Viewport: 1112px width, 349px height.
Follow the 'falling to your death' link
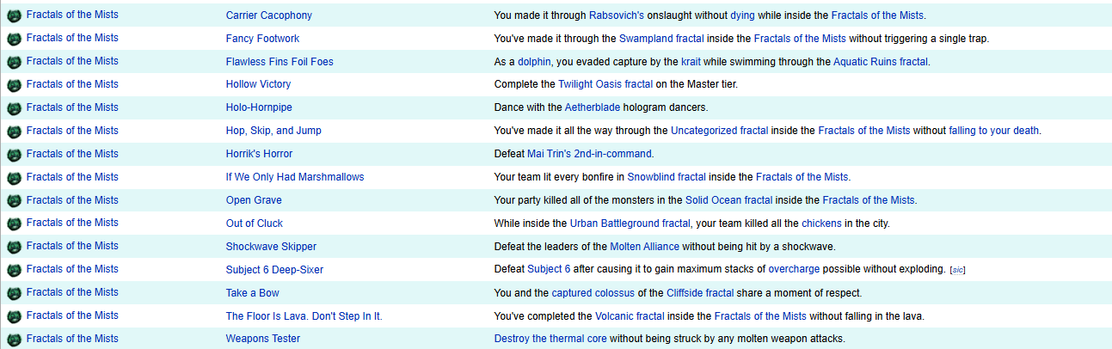[994, 131]
